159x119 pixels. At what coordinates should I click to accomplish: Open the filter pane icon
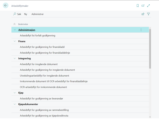click(x=149, y=14)
